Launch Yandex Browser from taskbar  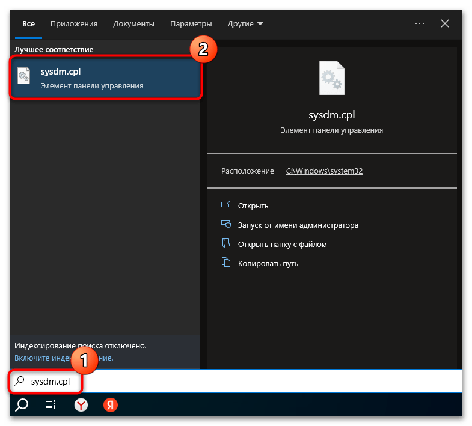[x=81, y=405]
